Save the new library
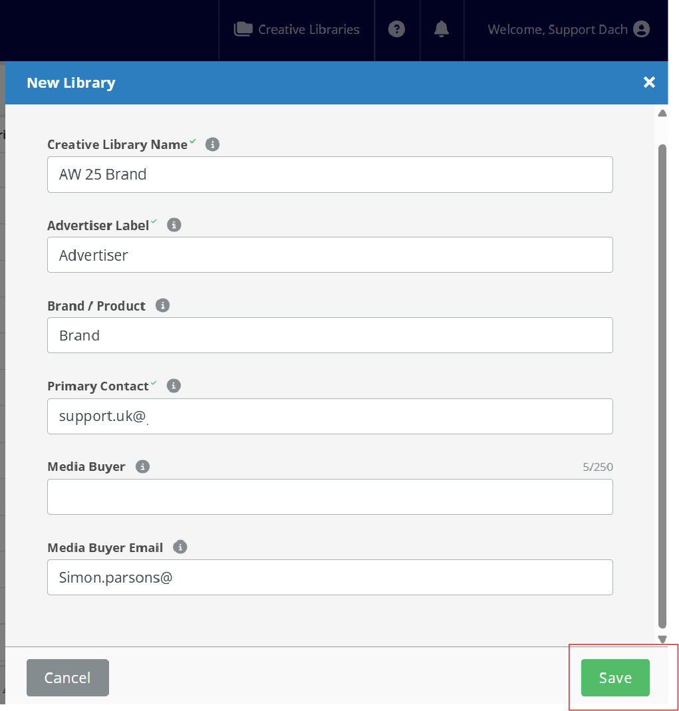The height and width of the screenshot is (711, 679). (x=614, y=677)
